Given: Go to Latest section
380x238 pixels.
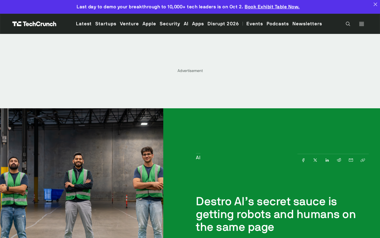Looking at the screenshot, I should 84,24.
